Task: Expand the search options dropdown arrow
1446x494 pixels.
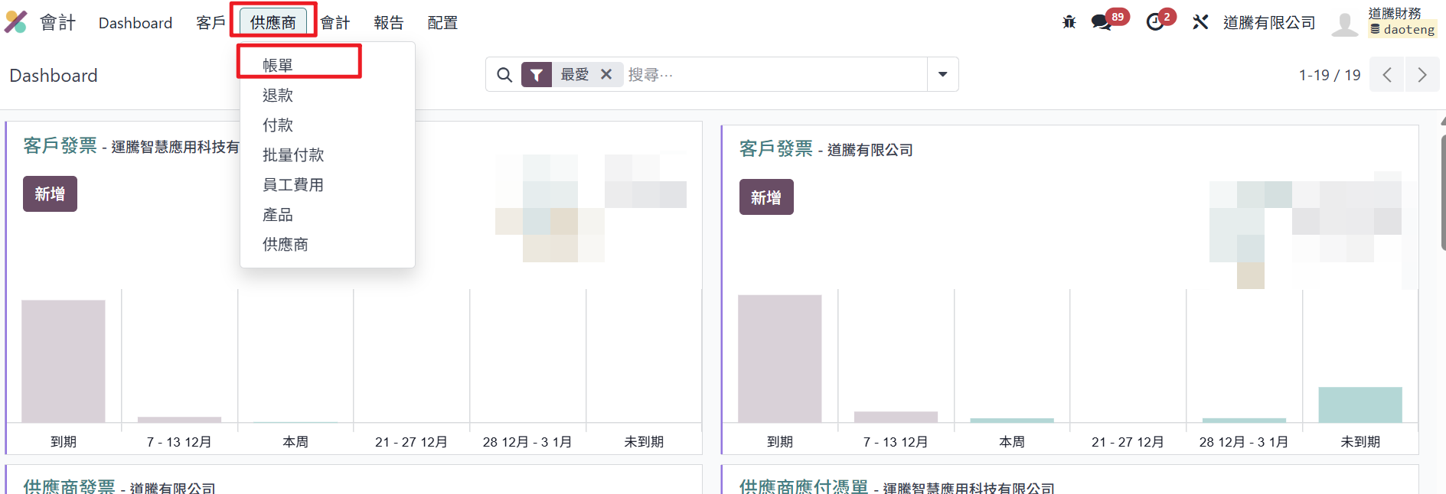Action: tap(942, 74)
